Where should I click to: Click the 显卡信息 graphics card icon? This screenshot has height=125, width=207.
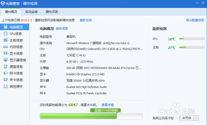(6, 53)
